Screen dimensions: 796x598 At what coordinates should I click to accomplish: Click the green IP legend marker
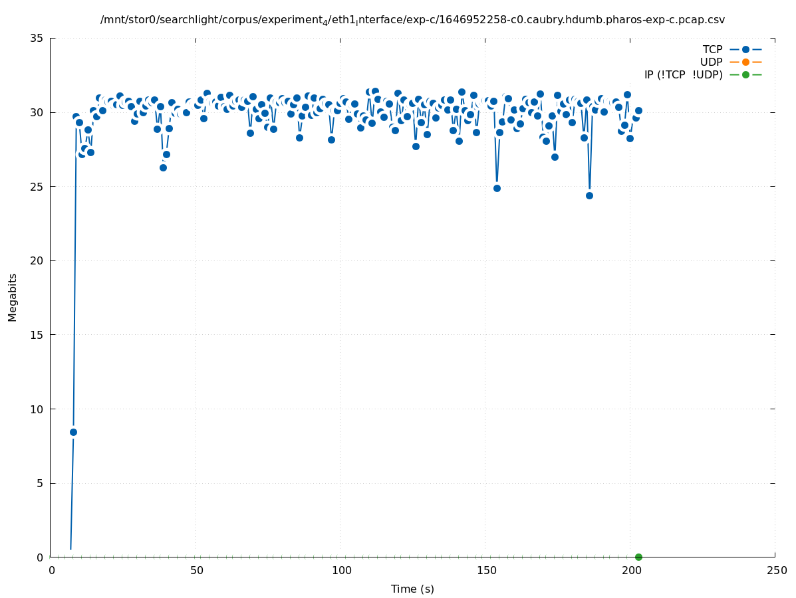click(x=745, y=74)
